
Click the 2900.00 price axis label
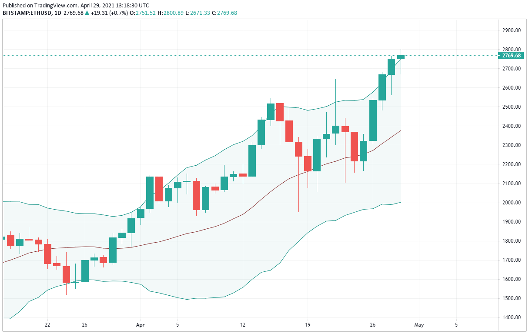(511, 30)
